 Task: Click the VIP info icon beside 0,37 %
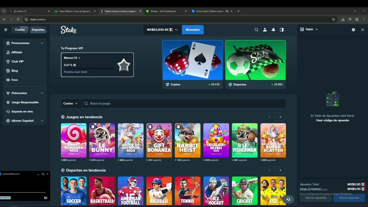point(74,65)
